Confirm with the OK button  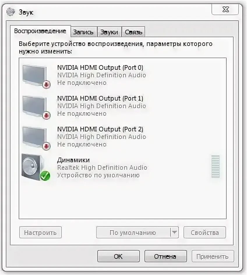(119, 256)
